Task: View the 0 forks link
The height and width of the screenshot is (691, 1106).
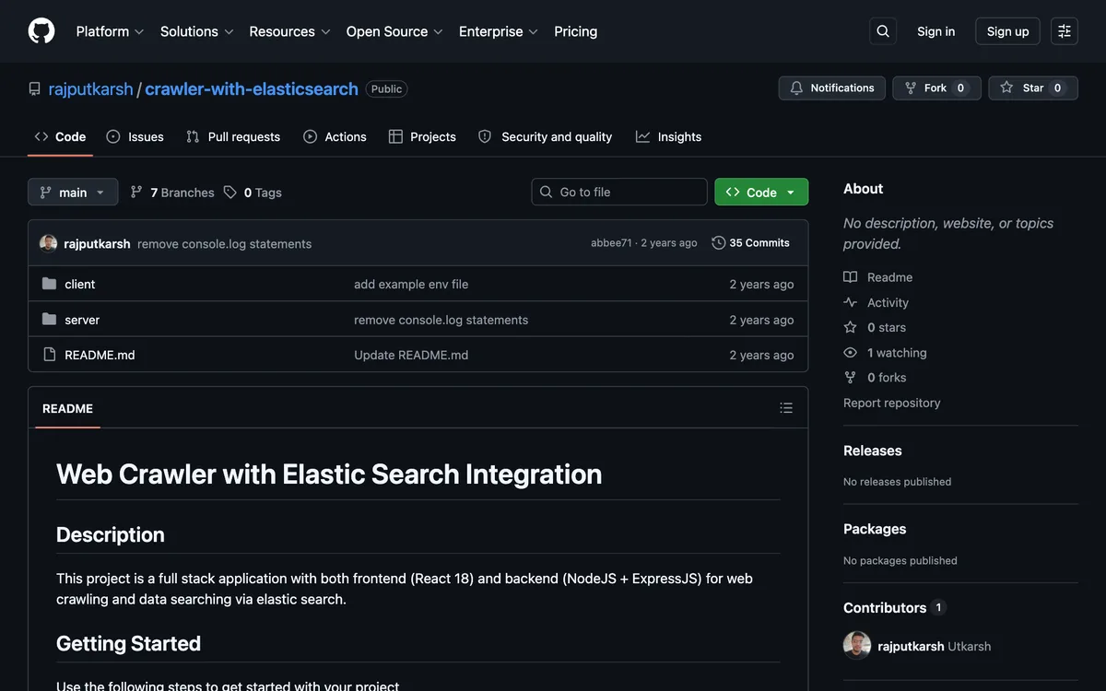Action: 875,378
